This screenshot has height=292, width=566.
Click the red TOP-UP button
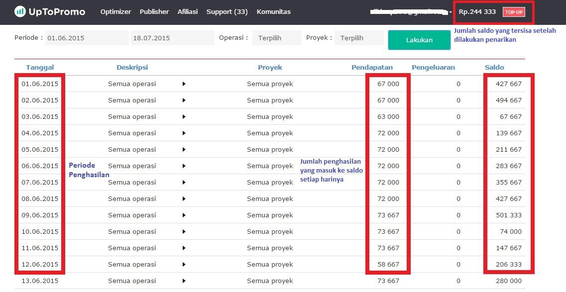click(x=514, y=12)
